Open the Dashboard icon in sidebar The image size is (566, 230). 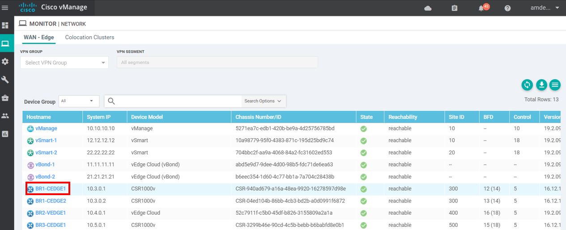coord(5,26)
